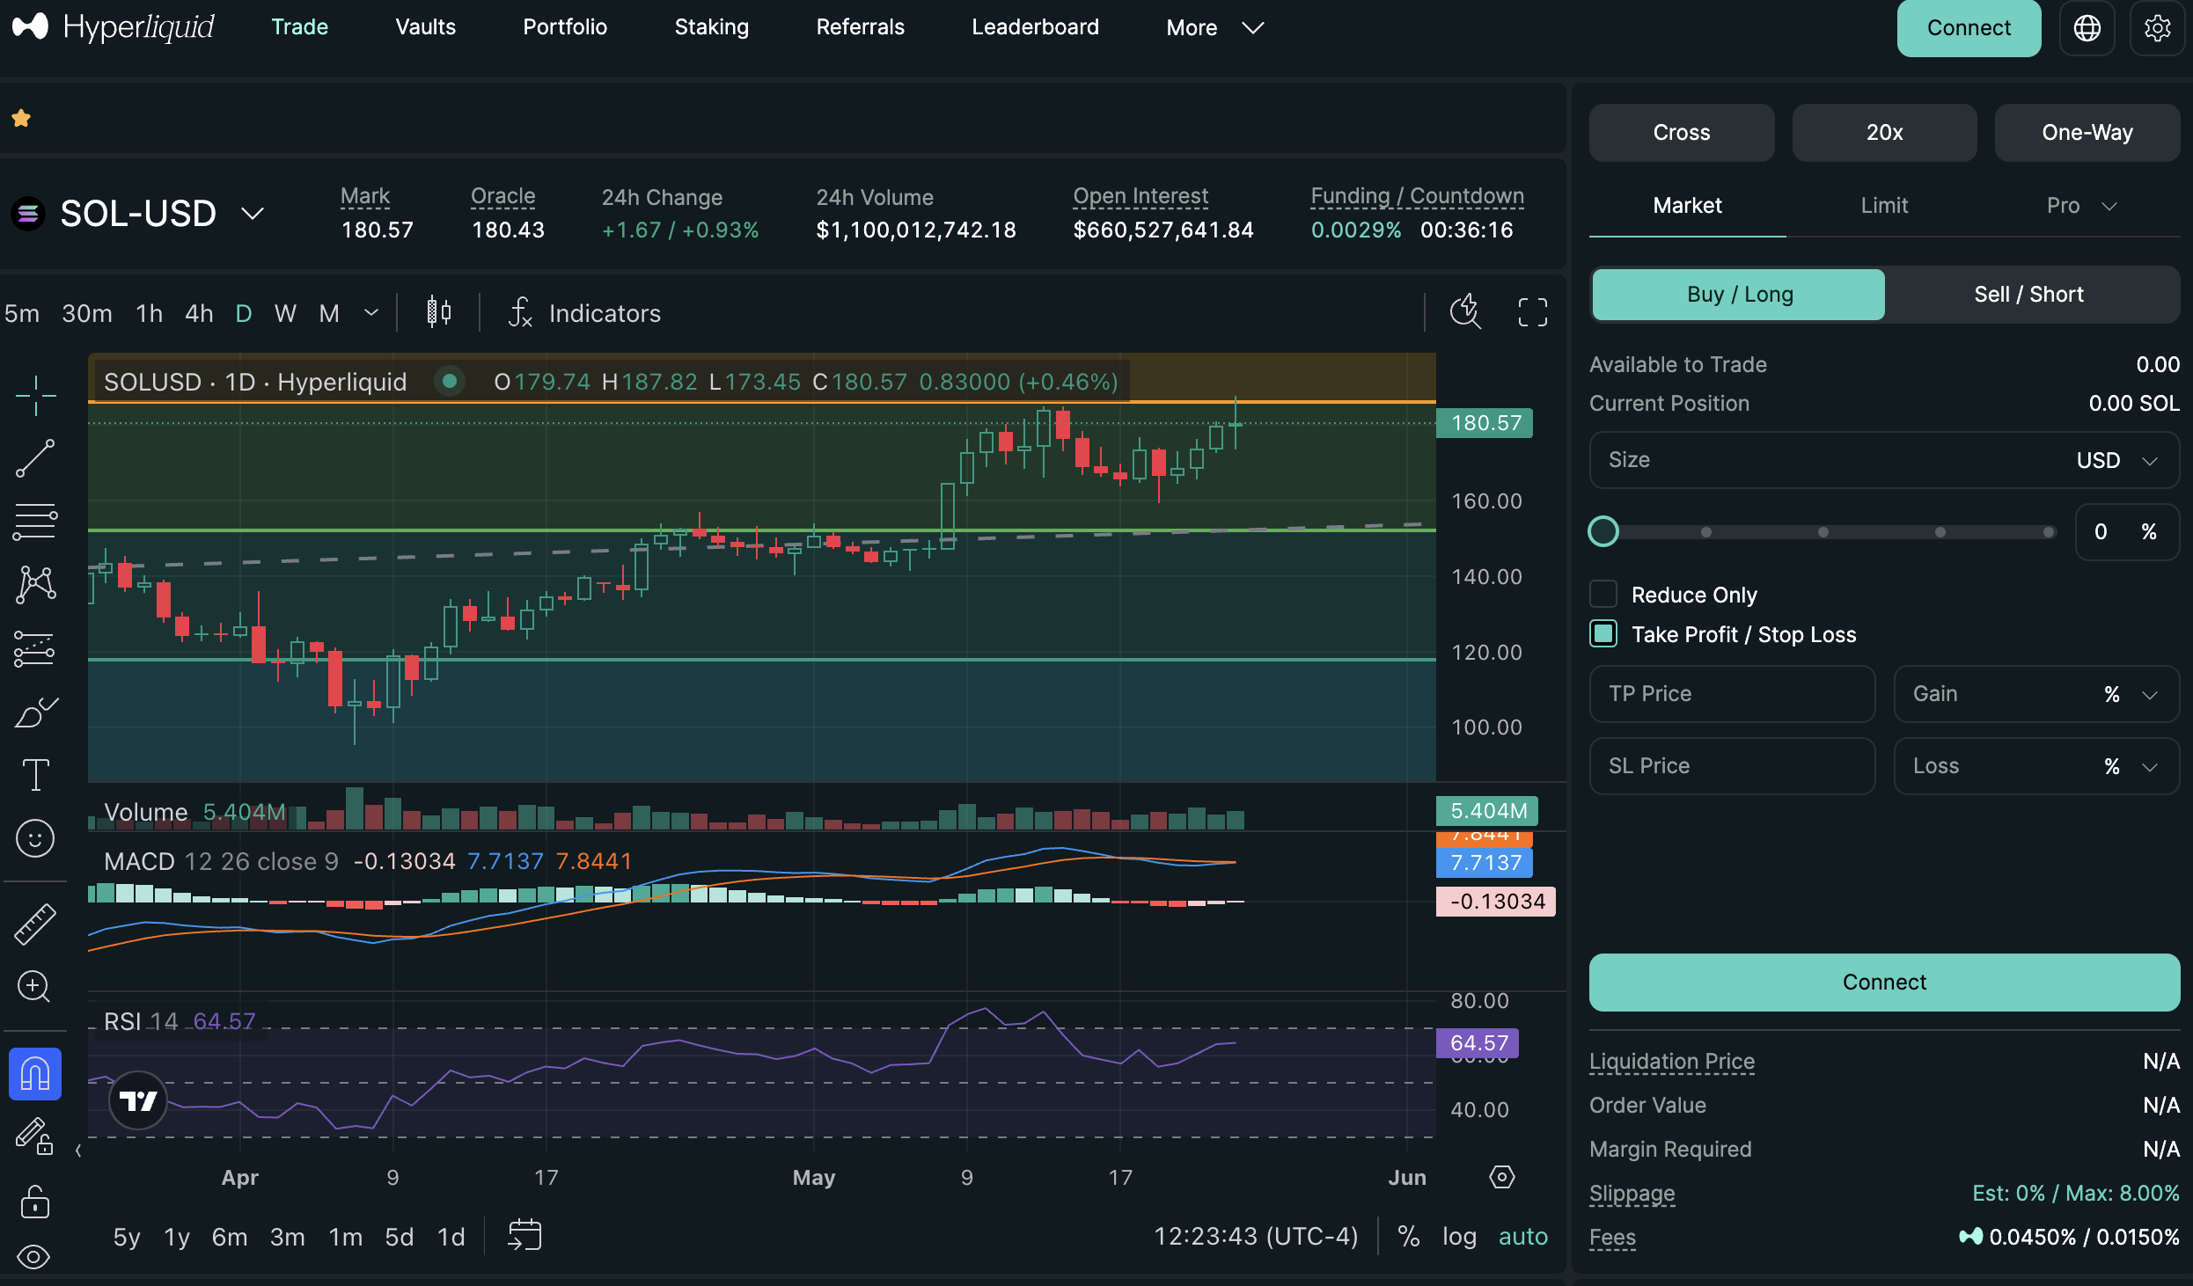Image resolution: width=2193 pixels, height=1286 pixels.
Task: Click the midpoint dot on size slider
Action: [1823, 532]
